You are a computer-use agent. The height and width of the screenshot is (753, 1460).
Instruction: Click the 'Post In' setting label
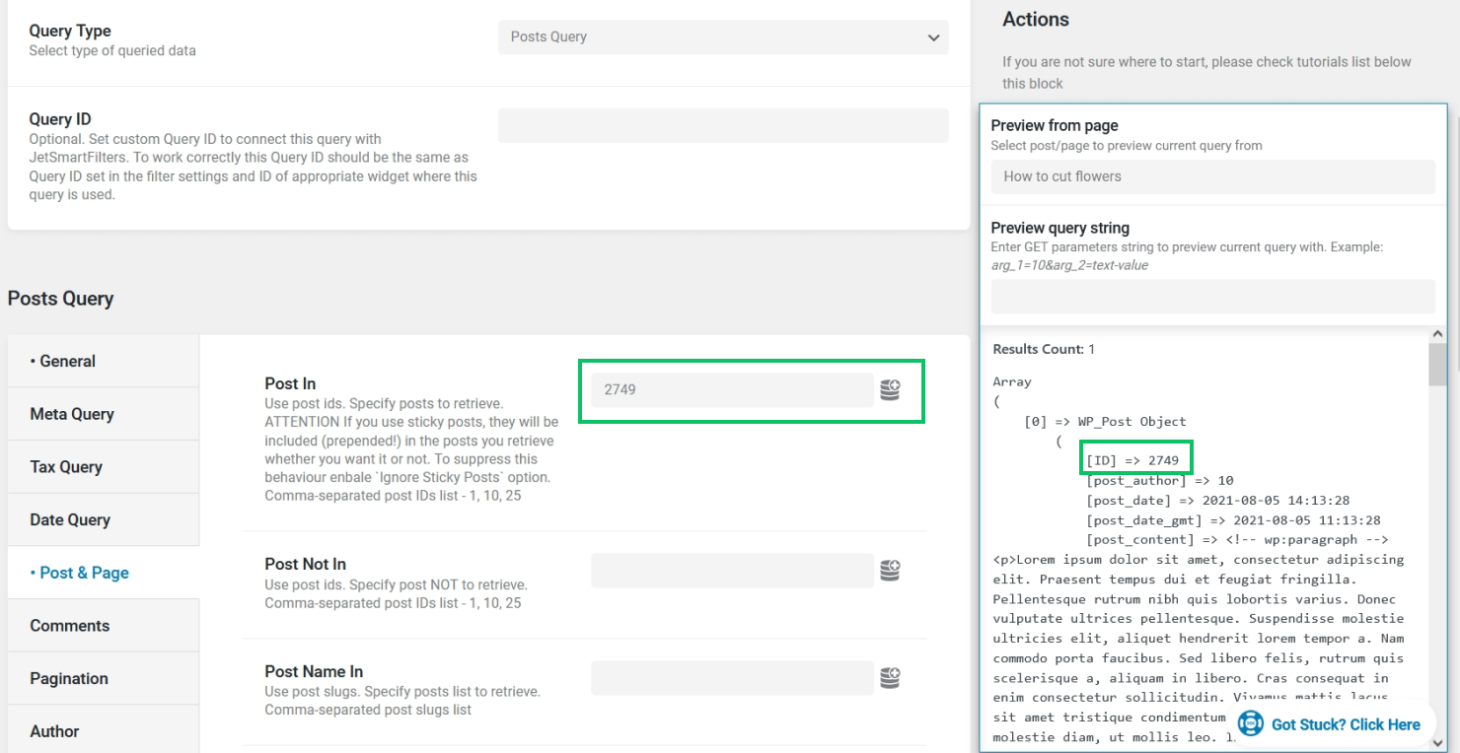pos(290,383)
